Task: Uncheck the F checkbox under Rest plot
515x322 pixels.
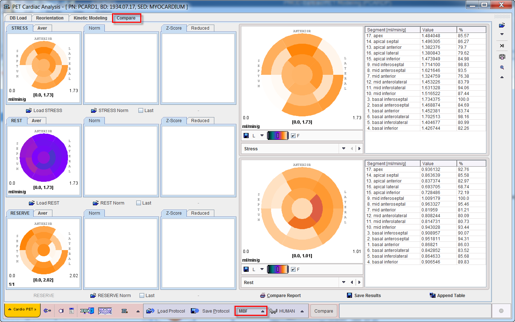Action: point(293,270)
